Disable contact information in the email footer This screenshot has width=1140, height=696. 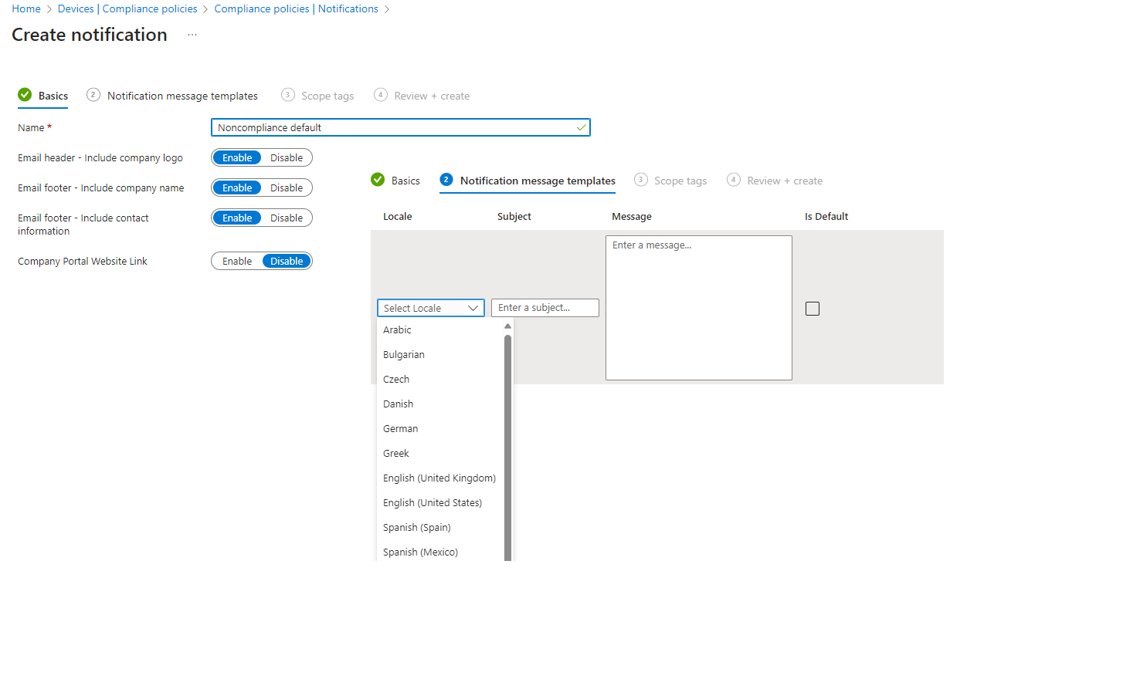coord(287,218)
